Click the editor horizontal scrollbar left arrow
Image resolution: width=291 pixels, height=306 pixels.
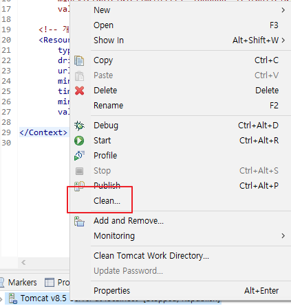pos(23,263)
